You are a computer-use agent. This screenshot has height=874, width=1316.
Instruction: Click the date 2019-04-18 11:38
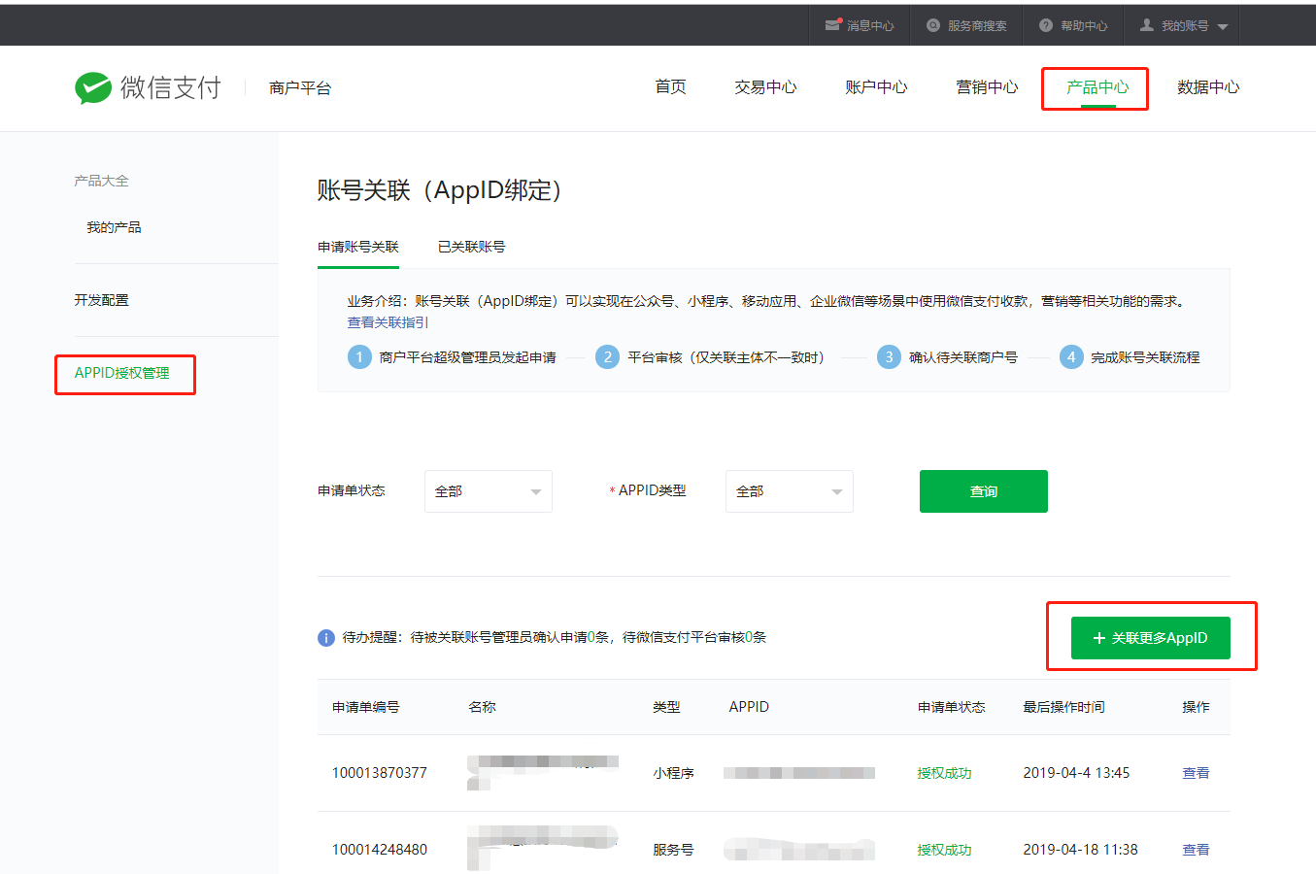(1080, 850)
